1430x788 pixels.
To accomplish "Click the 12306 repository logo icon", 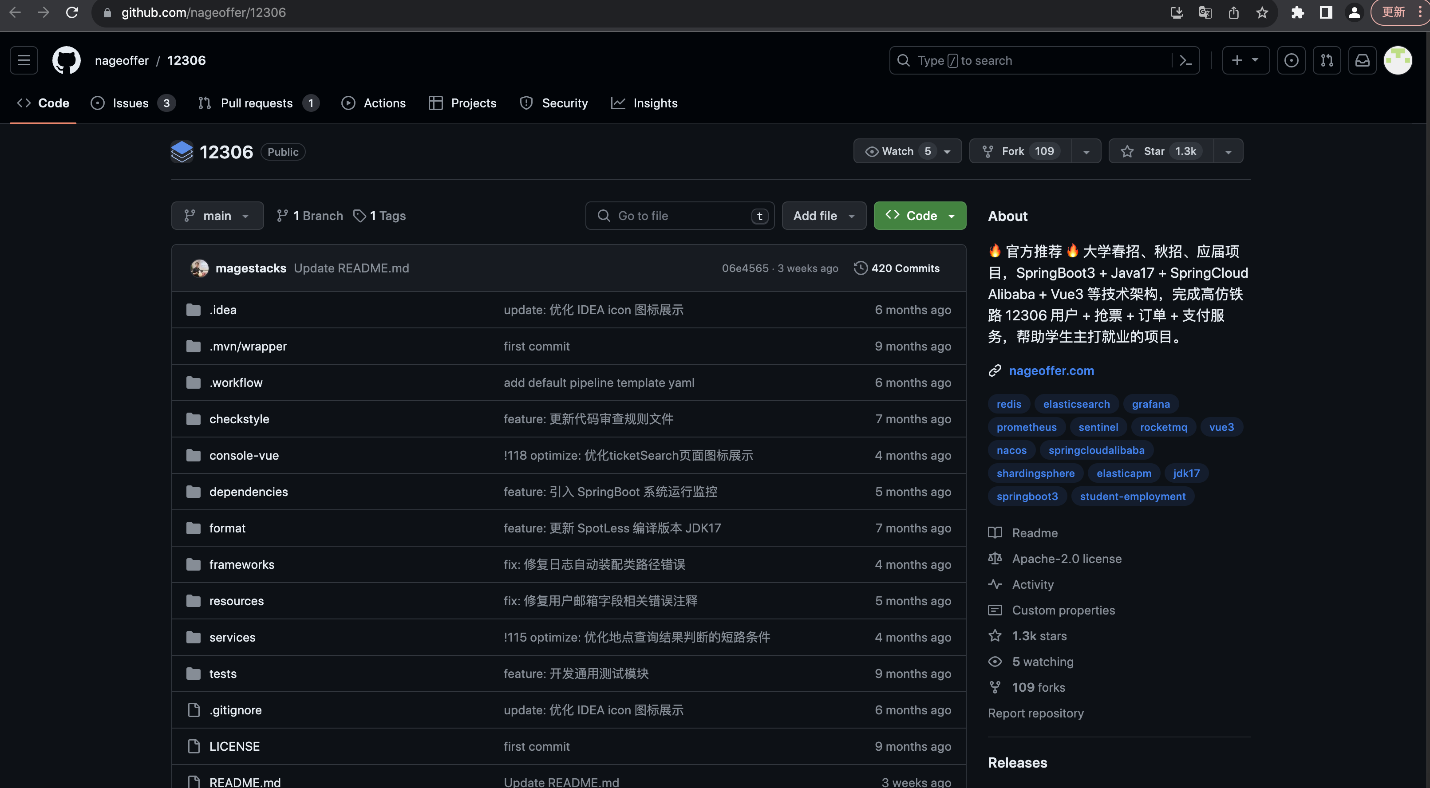I will click(182, 151).
